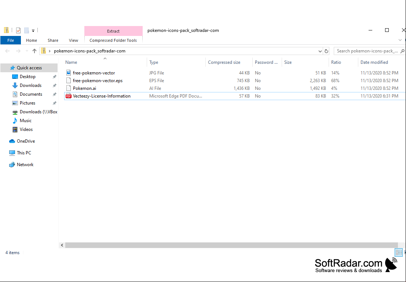Click the Back navigation arrow
Image resolution: width=406 pixels, height=282 pixels.
(x=7, y=51)
